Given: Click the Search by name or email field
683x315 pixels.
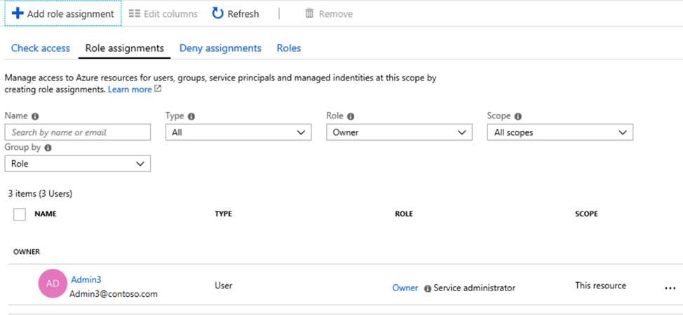Looking at the screenshot, I should point(77,132).
